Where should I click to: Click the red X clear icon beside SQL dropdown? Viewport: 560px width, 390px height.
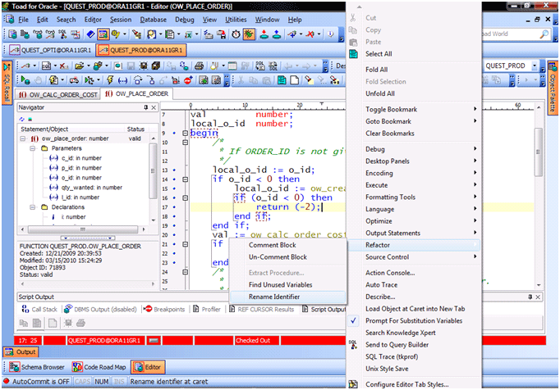pos(64,66)
